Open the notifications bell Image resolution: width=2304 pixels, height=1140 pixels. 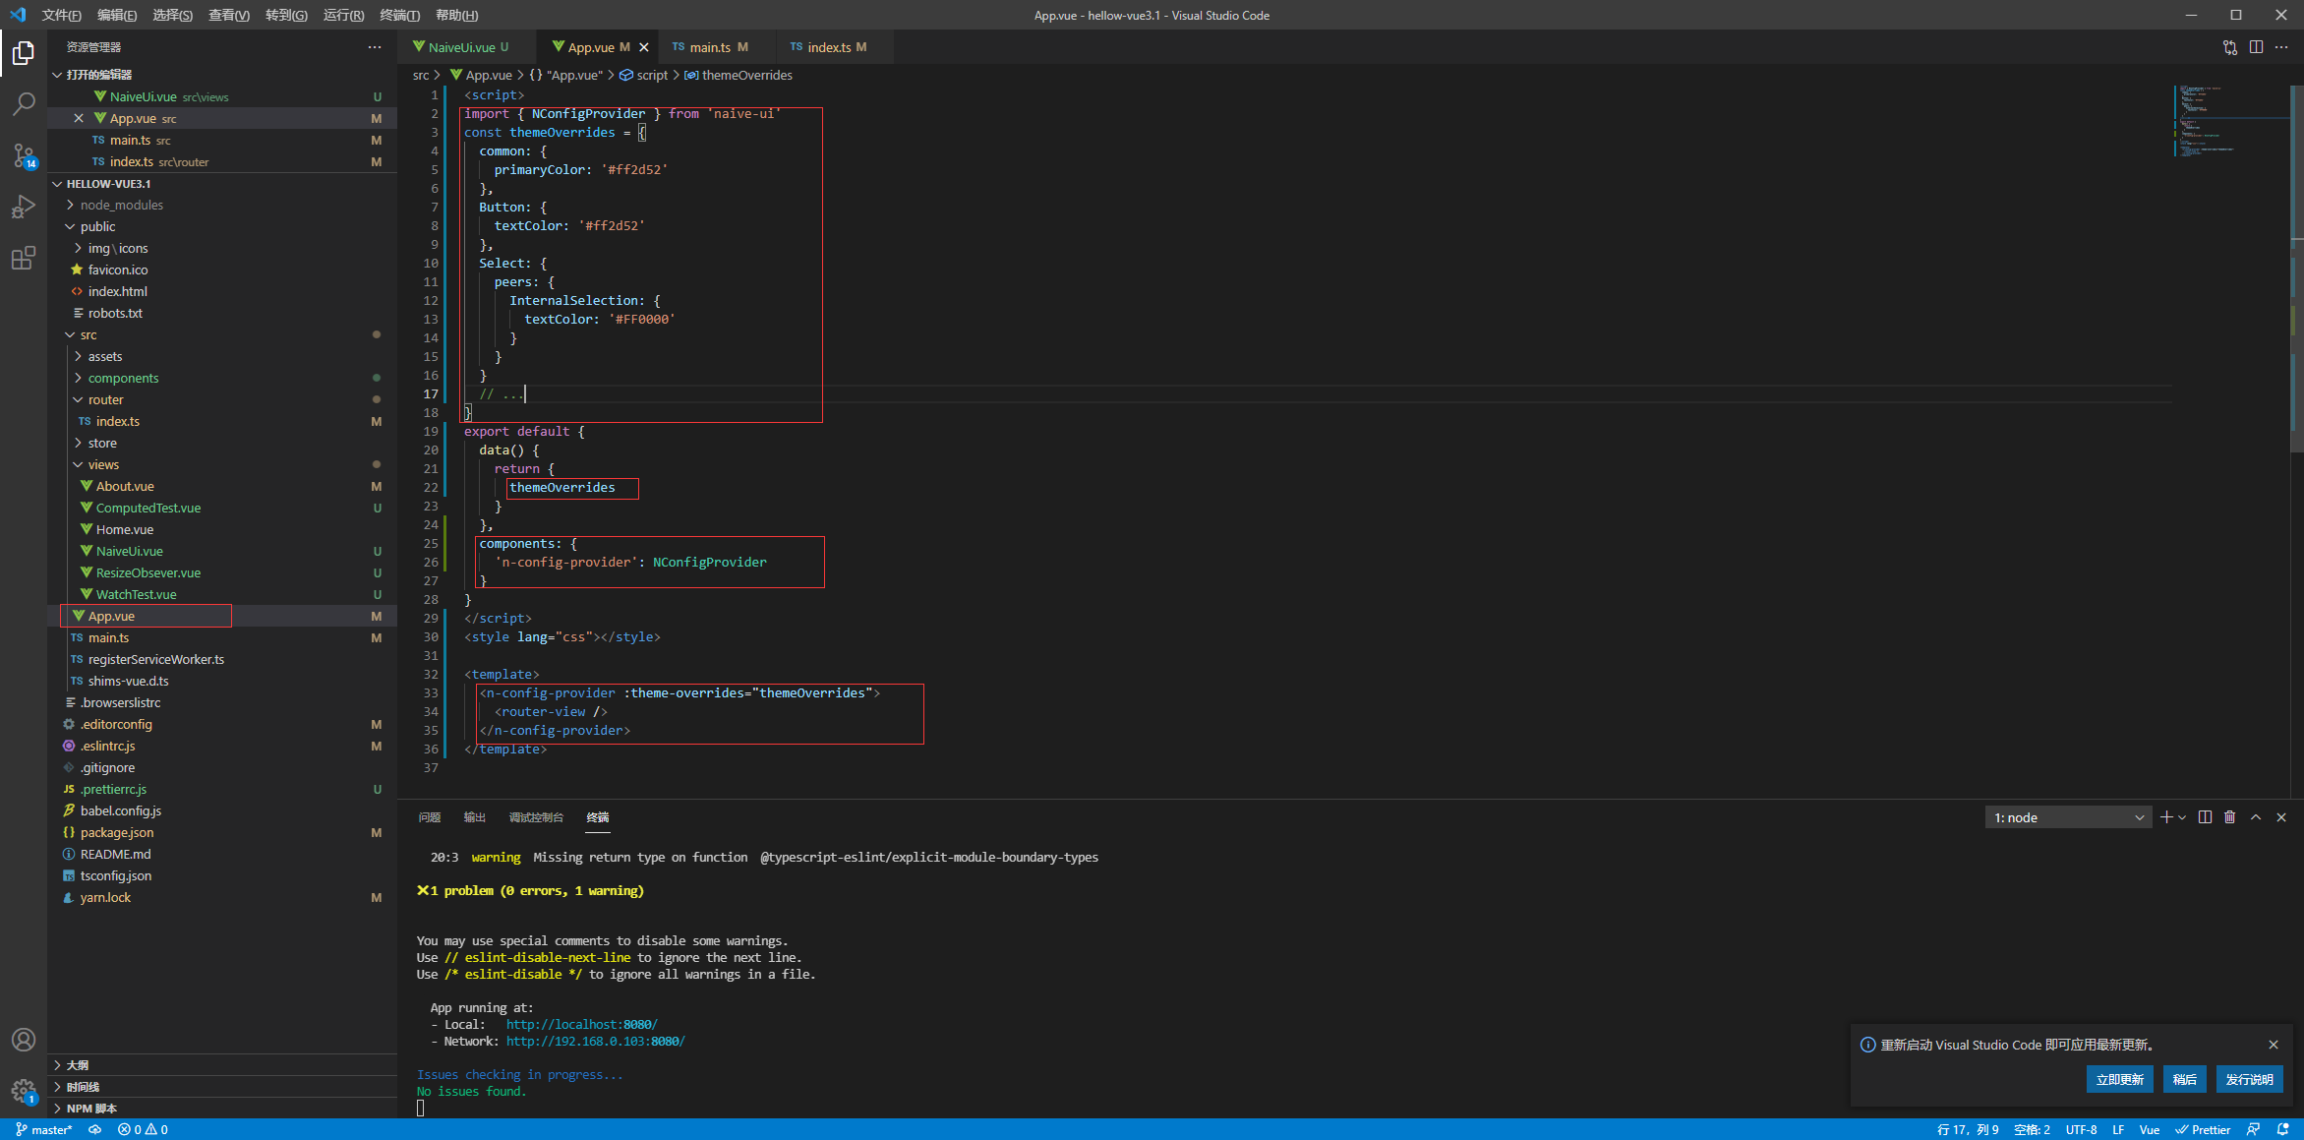pos(2282,1129)
